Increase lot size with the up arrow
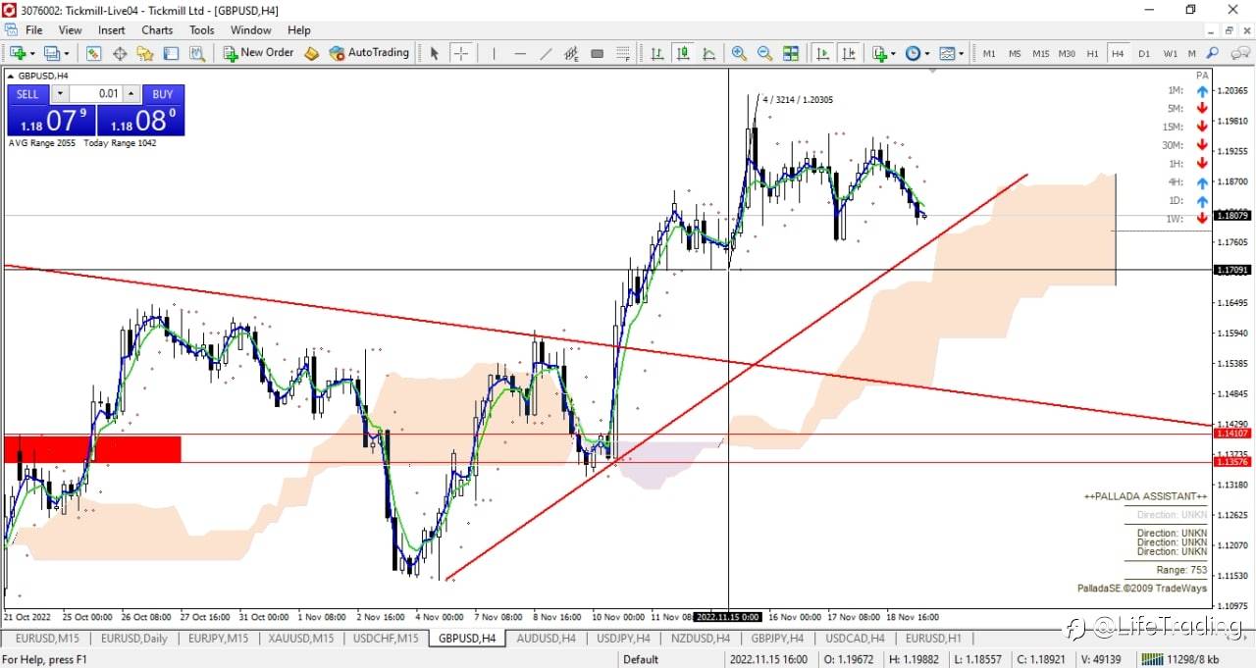 [131, 94]
